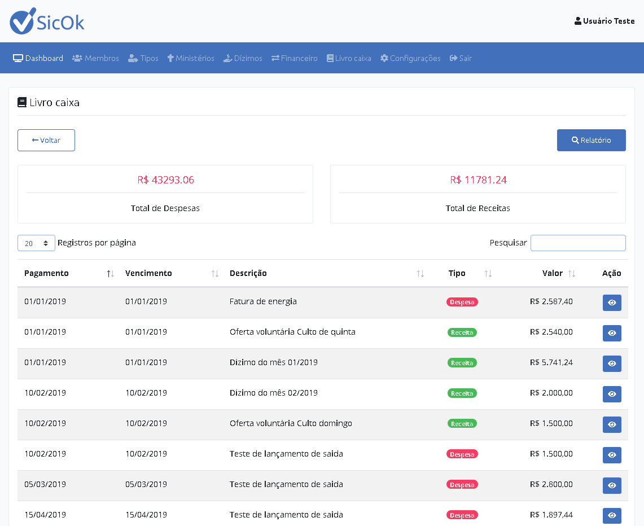
Task: Click Receita badge for Culto de quinta
Action: pos(462,332)
